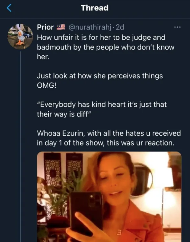Screen dimensions: 190x242
Task: Click the display name "Prior"
Action: click(46, 27)
